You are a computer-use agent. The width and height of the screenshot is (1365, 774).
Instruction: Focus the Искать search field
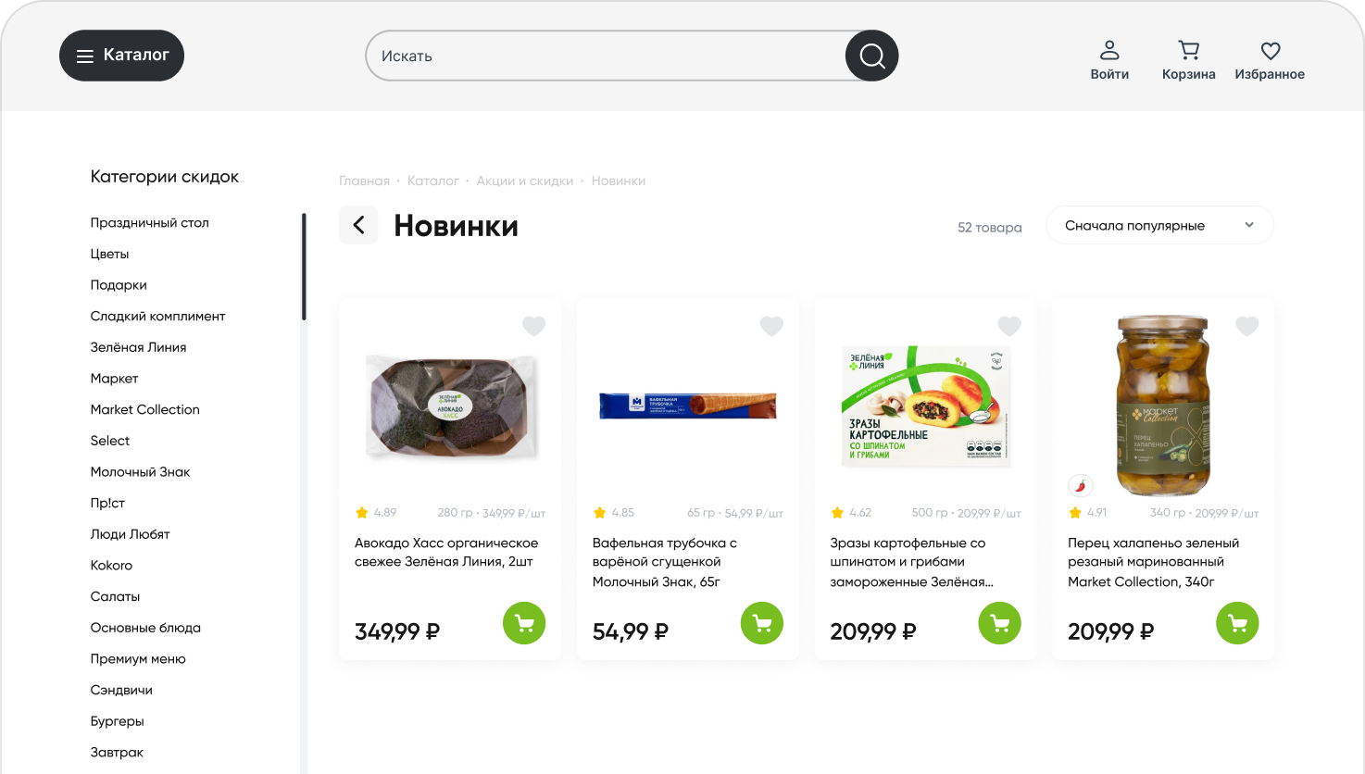tap(602, 56)
